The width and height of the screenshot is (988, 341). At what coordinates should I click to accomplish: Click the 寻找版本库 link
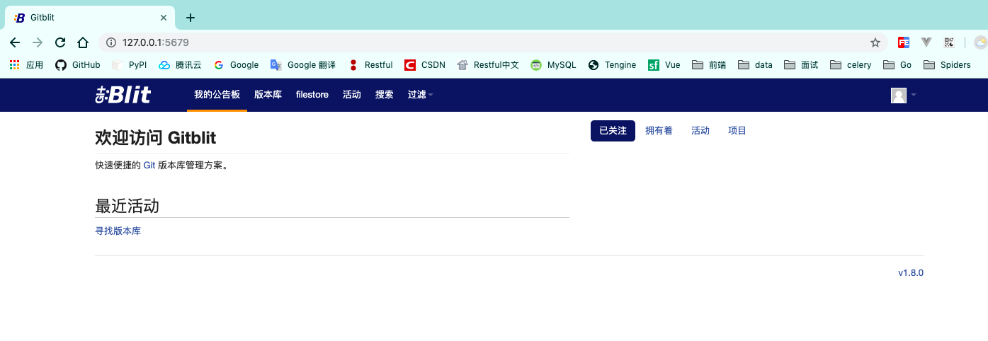click(118, 231)
